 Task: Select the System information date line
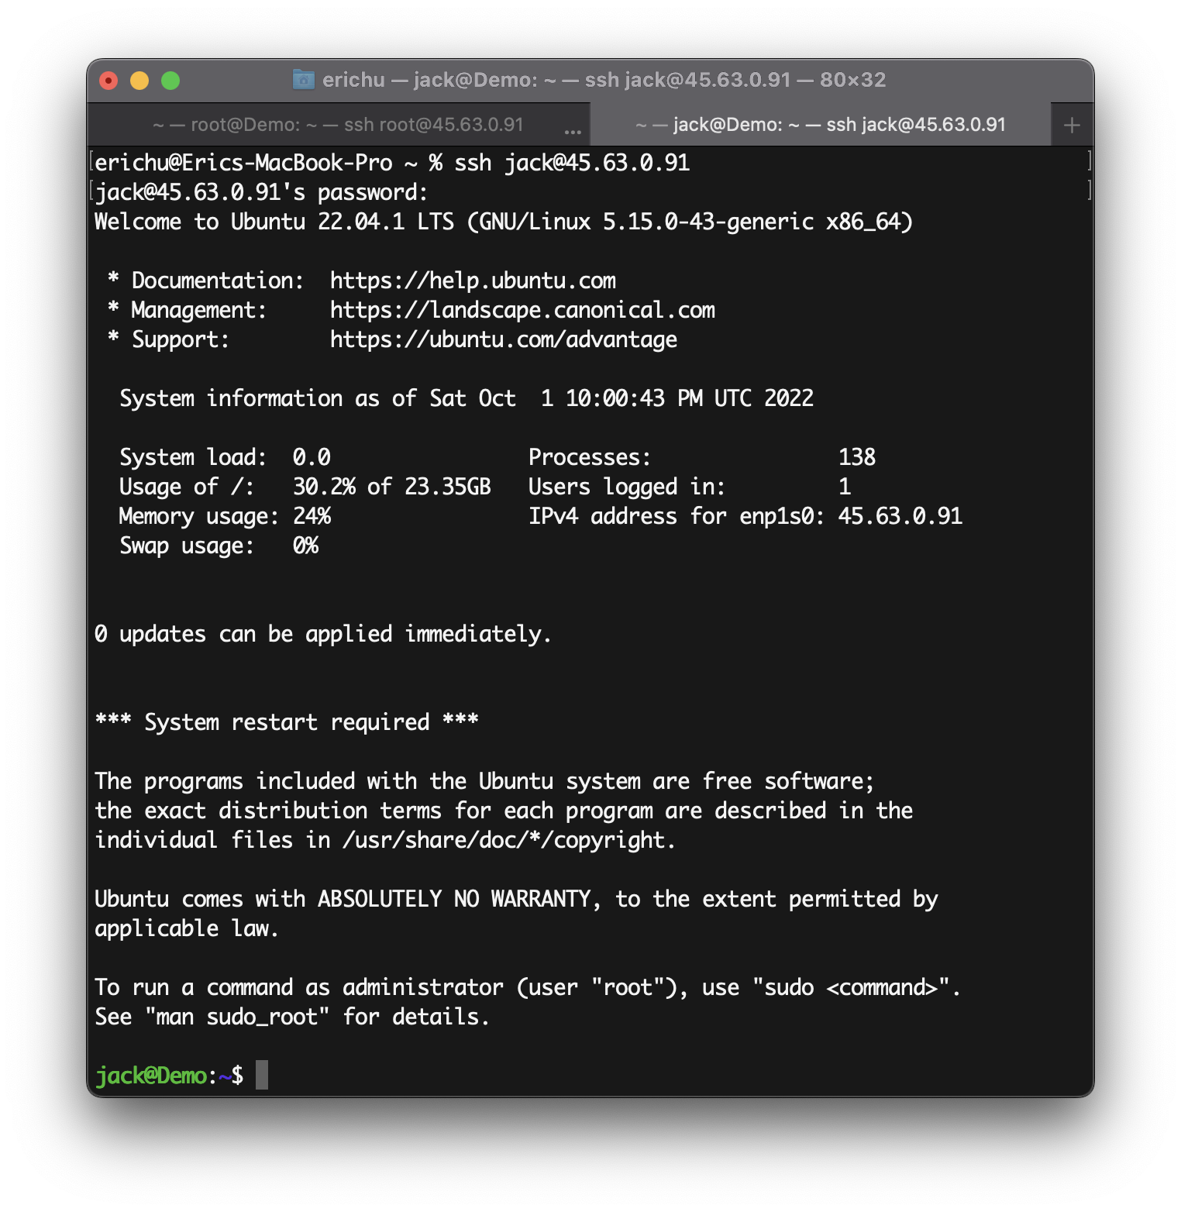(x=467, y=398)
